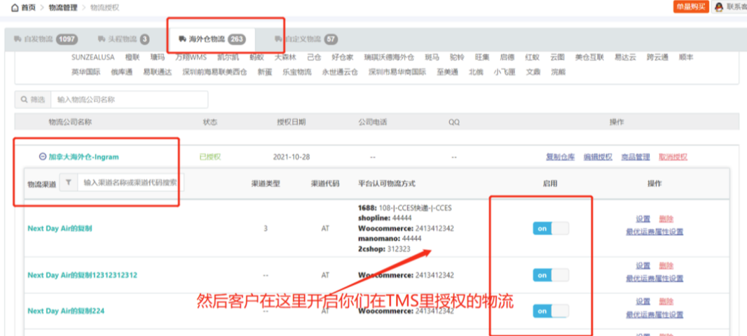The height and width of the screenshot is (336, 747).
Task: Select 小飞匣 logistics provider
Action: click(505, 72)
